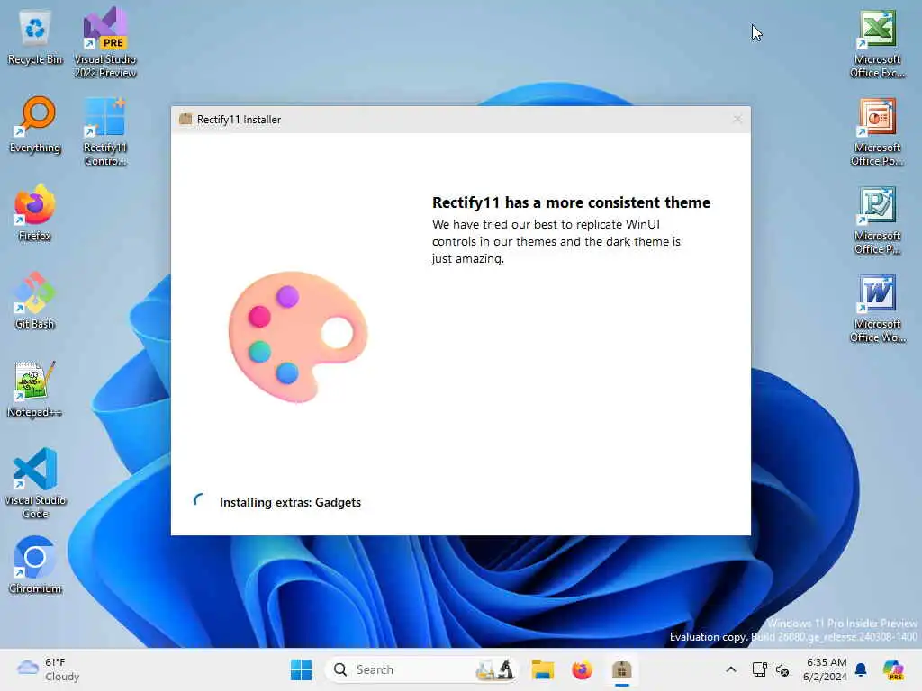Image resolution: width=922 pixels, height=691 pixels.
Task: Click the taskbar Search box
Action: [421, 669]
